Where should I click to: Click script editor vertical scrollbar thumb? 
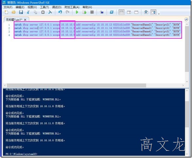(x=187, y=49)
